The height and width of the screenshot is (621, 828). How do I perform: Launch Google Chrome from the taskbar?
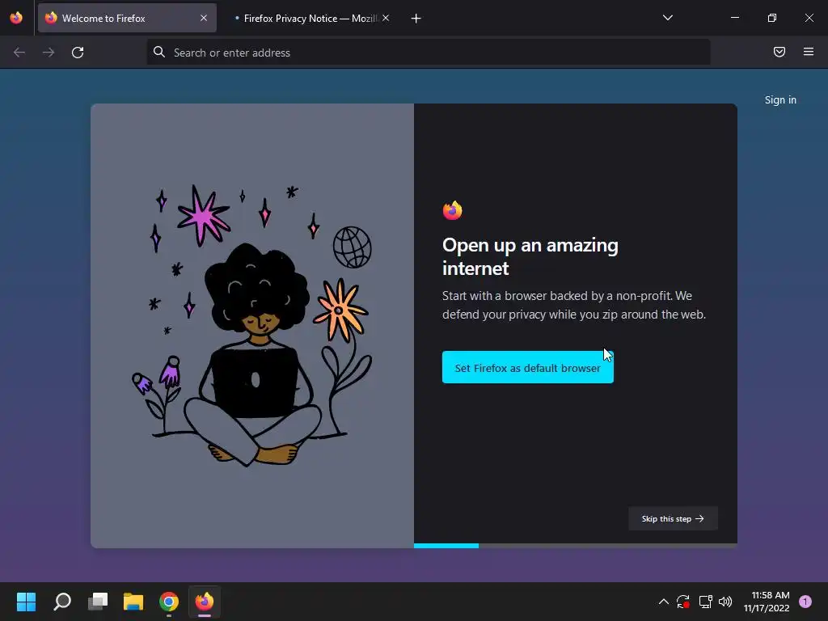[x=169, y=602]
